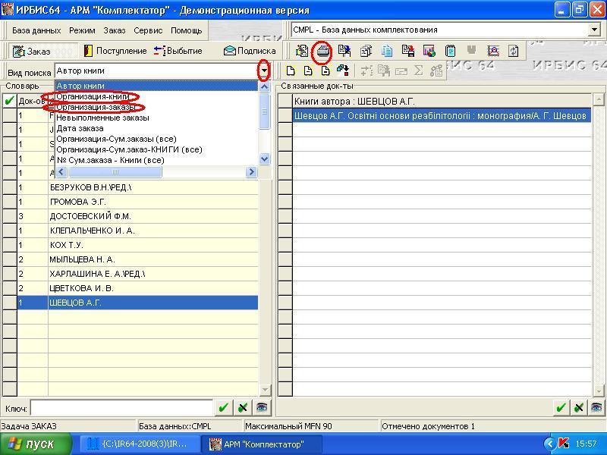Open the CMPL database selection dropdown
Image resolution: width=607 pixels, height=455 pixels.
pos(594,30)
